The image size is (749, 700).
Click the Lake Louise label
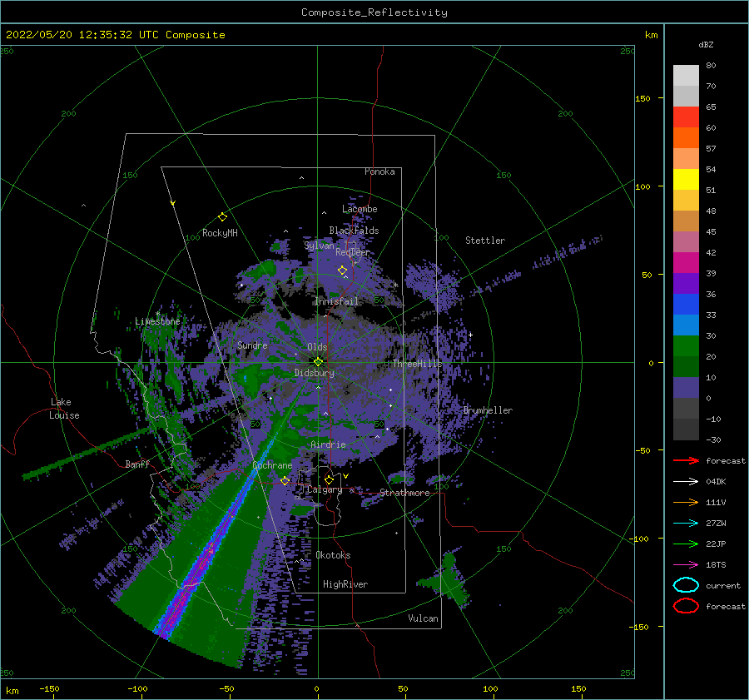pyautogui.click(x=64, y=409)
